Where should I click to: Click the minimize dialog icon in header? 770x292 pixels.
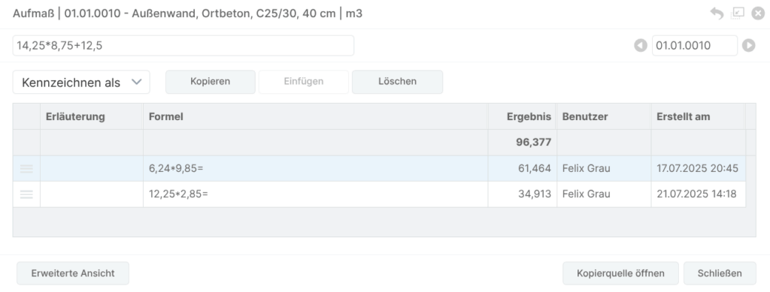(738, 14)
